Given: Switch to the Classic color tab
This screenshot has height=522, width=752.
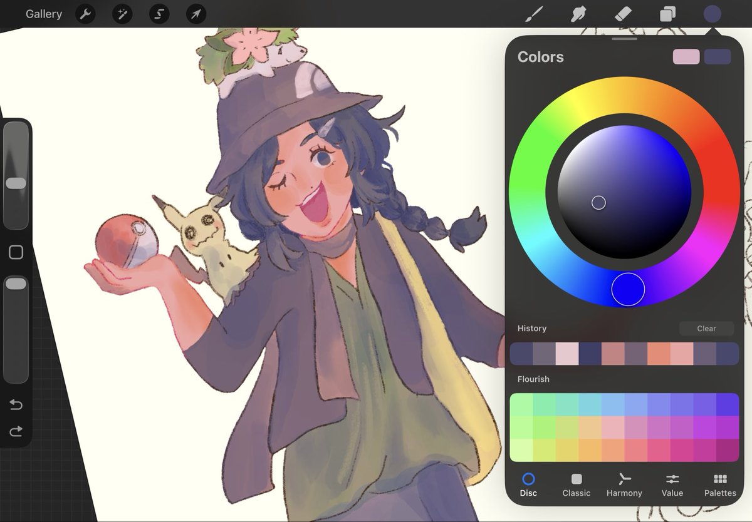Looking at the screenshot, I should [577, 485].
